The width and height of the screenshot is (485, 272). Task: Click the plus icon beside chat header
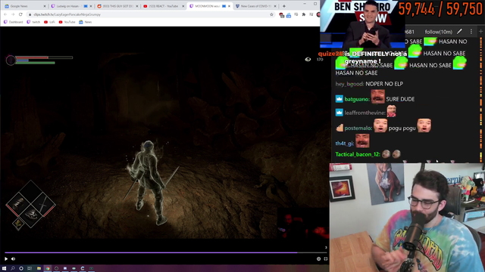click(x=480, y=32)
